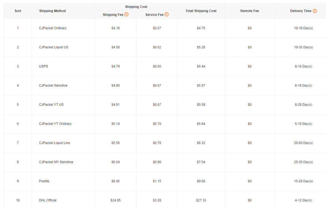The height and width of the screenshot is (208, 326).
Task: Click the Remote Fee $0 for USPS
Action: [x=250, y=66]
